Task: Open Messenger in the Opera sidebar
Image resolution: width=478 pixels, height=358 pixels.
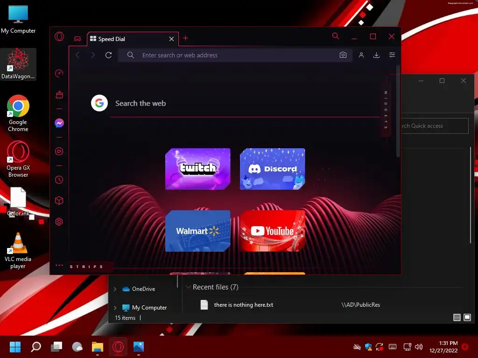Action: [x=59, y=123]
